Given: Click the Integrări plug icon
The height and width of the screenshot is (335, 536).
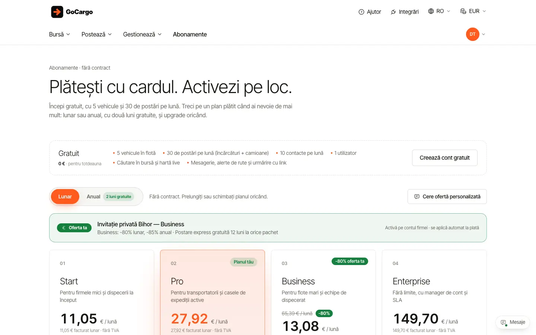Looking at the screenshot, I should tap(393, 12).
